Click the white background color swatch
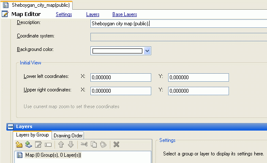267x163 pixels. pos(117,51)
